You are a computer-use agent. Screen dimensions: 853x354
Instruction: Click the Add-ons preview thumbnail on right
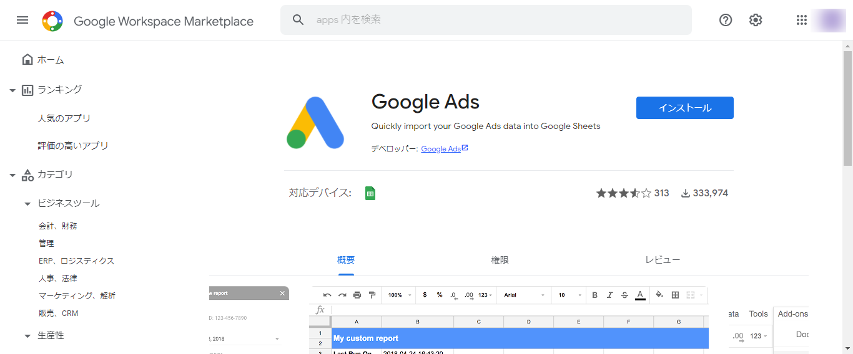tap(769, 330)
